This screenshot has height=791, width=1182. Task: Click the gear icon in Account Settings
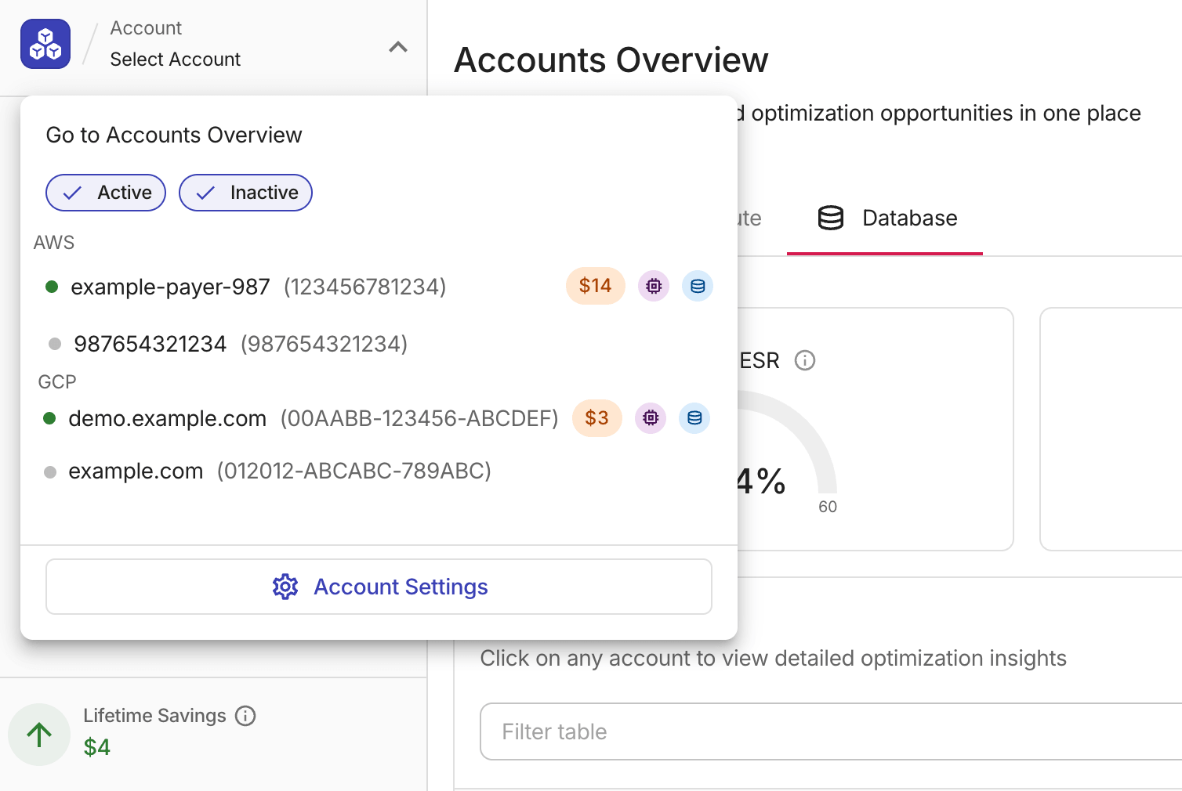pos(285,587)
